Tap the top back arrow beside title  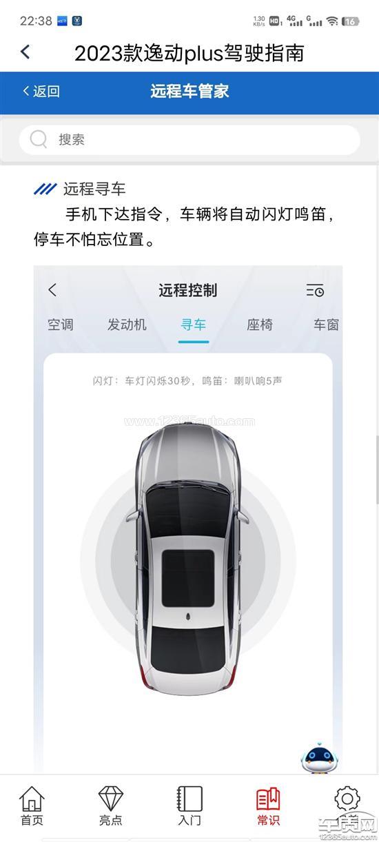(25, 52)
